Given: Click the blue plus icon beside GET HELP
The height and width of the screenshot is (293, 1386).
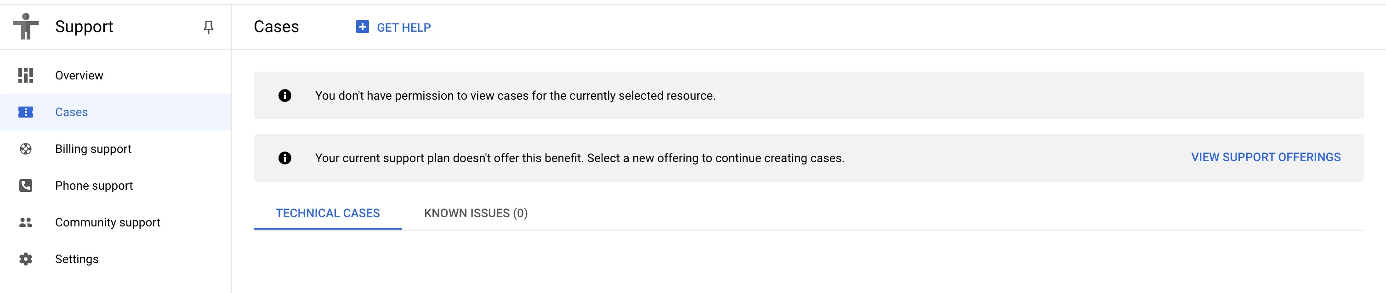Looking at the screenshot, I should click(x=362, y=27).
